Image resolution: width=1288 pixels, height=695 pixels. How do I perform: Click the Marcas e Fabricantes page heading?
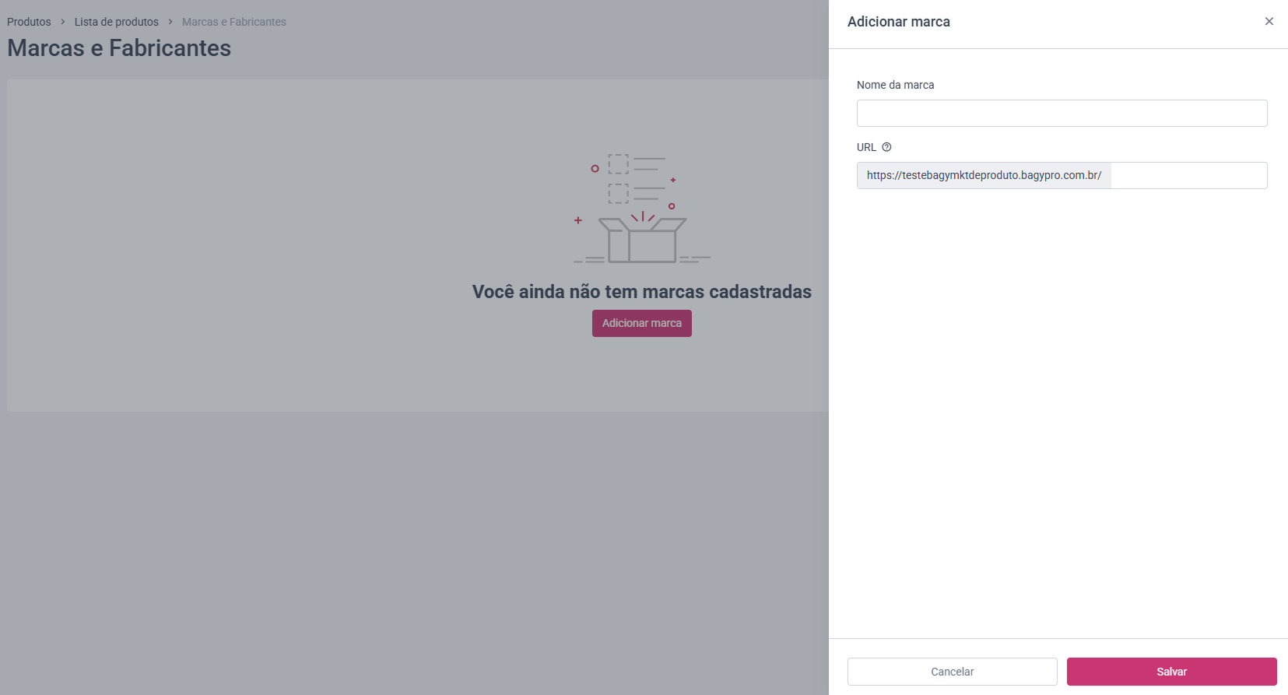point(119,48)
